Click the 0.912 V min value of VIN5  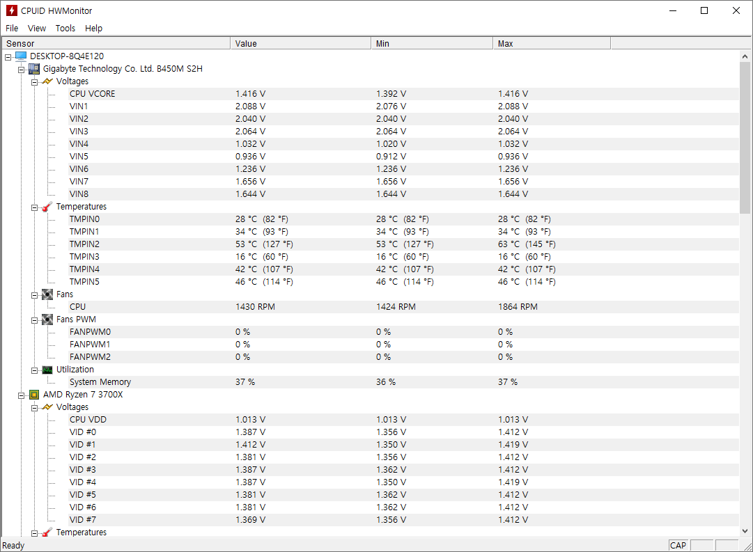coord(391,157)
